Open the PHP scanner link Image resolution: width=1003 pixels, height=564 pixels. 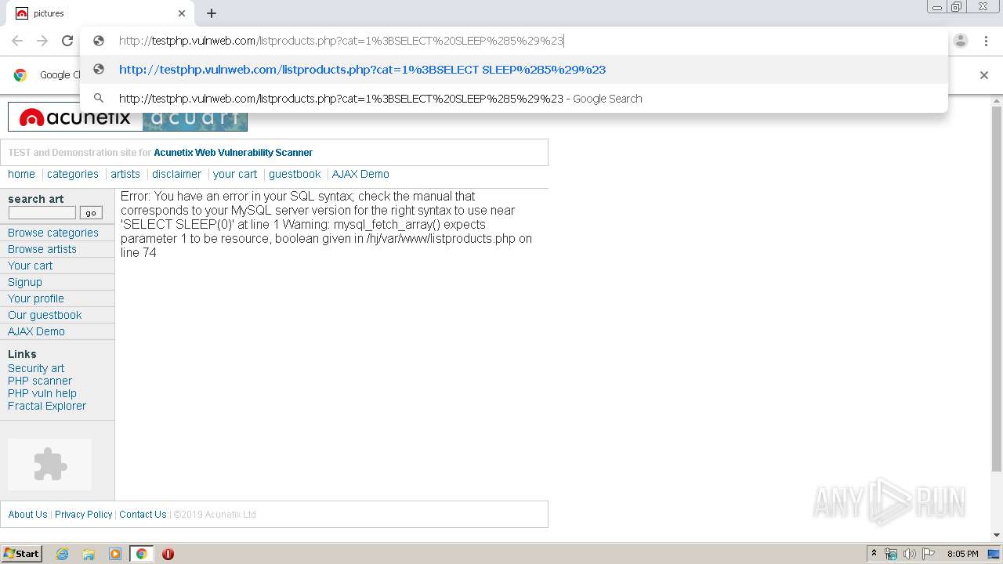(40, 381)
